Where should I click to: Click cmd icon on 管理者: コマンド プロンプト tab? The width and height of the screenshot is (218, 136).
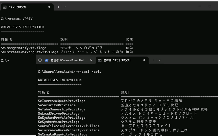pyautogui.click(x=100, y=60)
